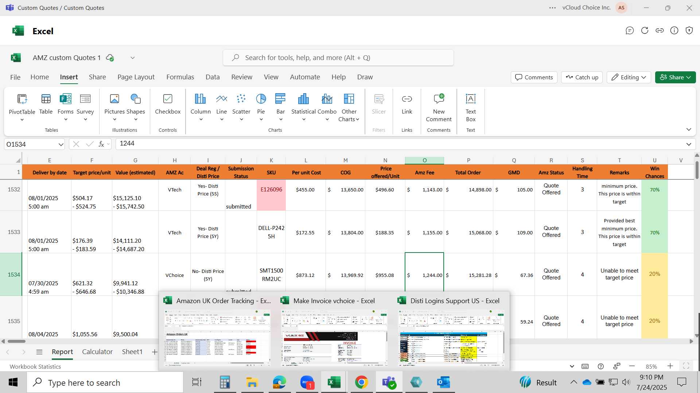The height and width of the screenshot is (393, 700).
Task: Open the Column chart dropdown arrow
Action: (x=201, y=119)
